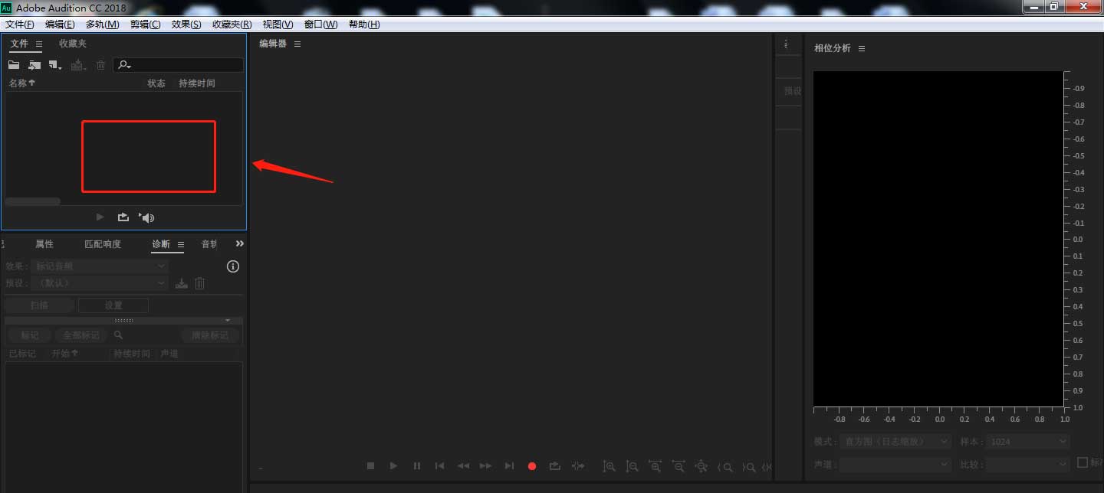Click the zoom out time icon
1104x493 pixels.
(678, 465)
